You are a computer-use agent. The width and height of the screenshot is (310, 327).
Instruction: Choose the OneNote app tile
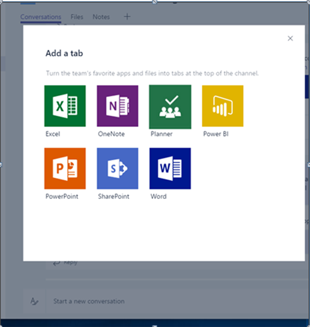(x=118, y=106)
